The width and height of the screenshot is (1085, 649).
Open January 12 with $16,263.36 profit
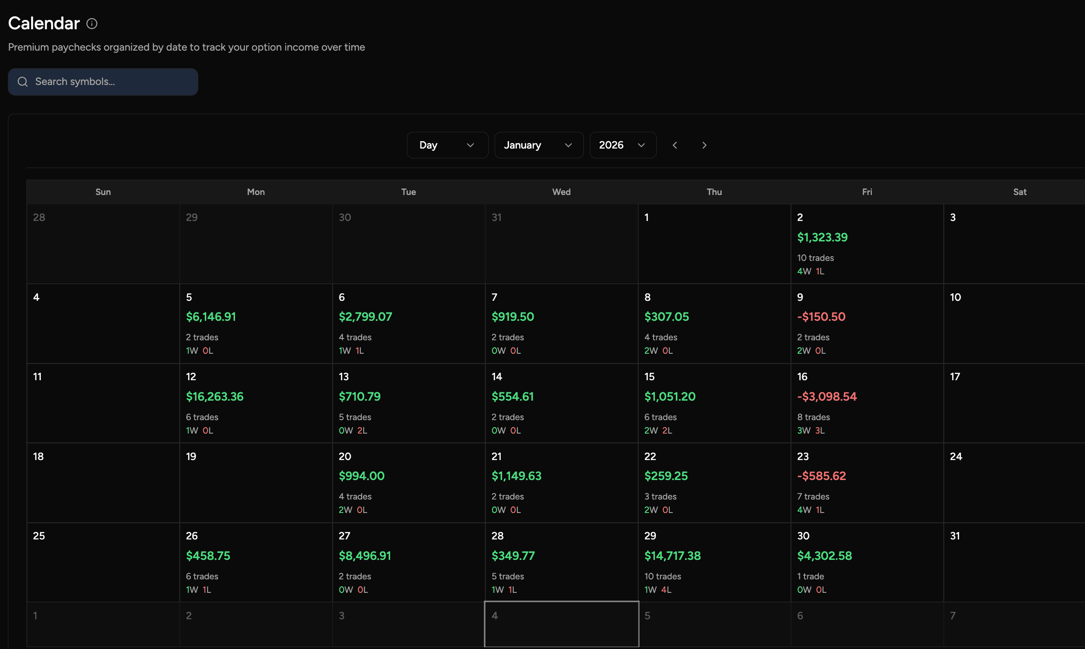(255, 403)
